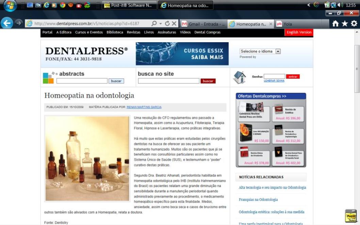Screen dimensions: 360x225
Task: Click the Switch between windows quick launch icon
Action: point(38,5)
